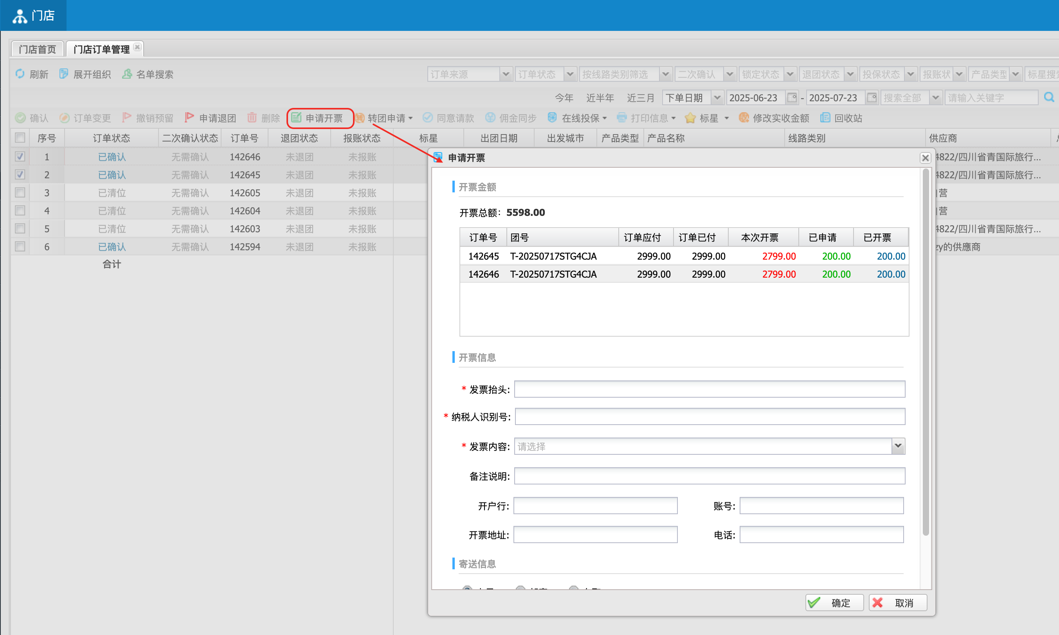Check row 5 checkbox for order 142603
Viewport: 1059px width, 635px height.
click(x=20, y=228)
